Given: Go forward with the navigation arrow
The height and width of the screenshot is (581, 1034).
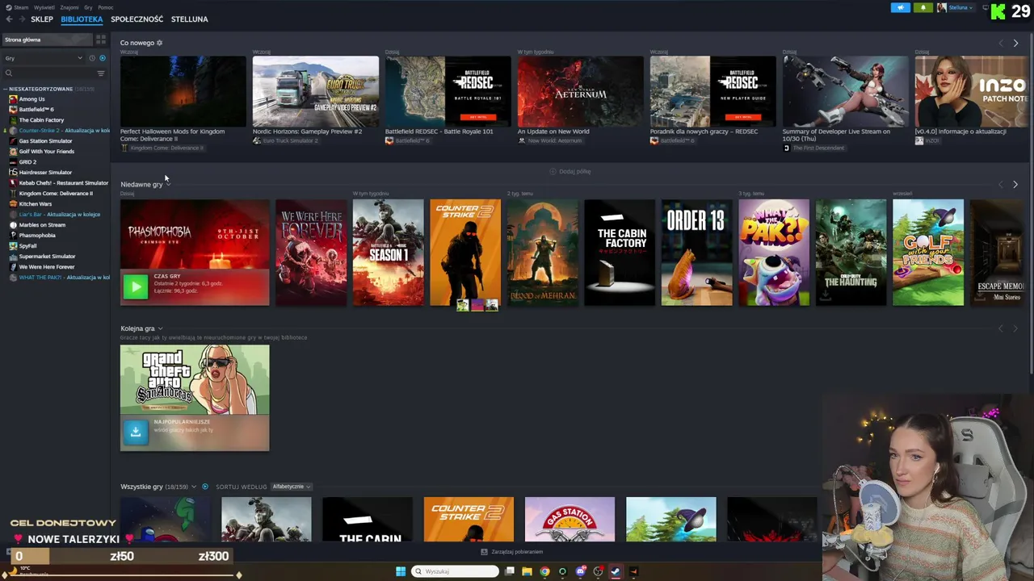Looking at the screenshot, I should pos(20,19).
